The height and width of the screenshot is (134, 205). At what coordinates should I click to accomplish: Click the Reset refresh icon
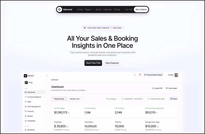point(171,99)
